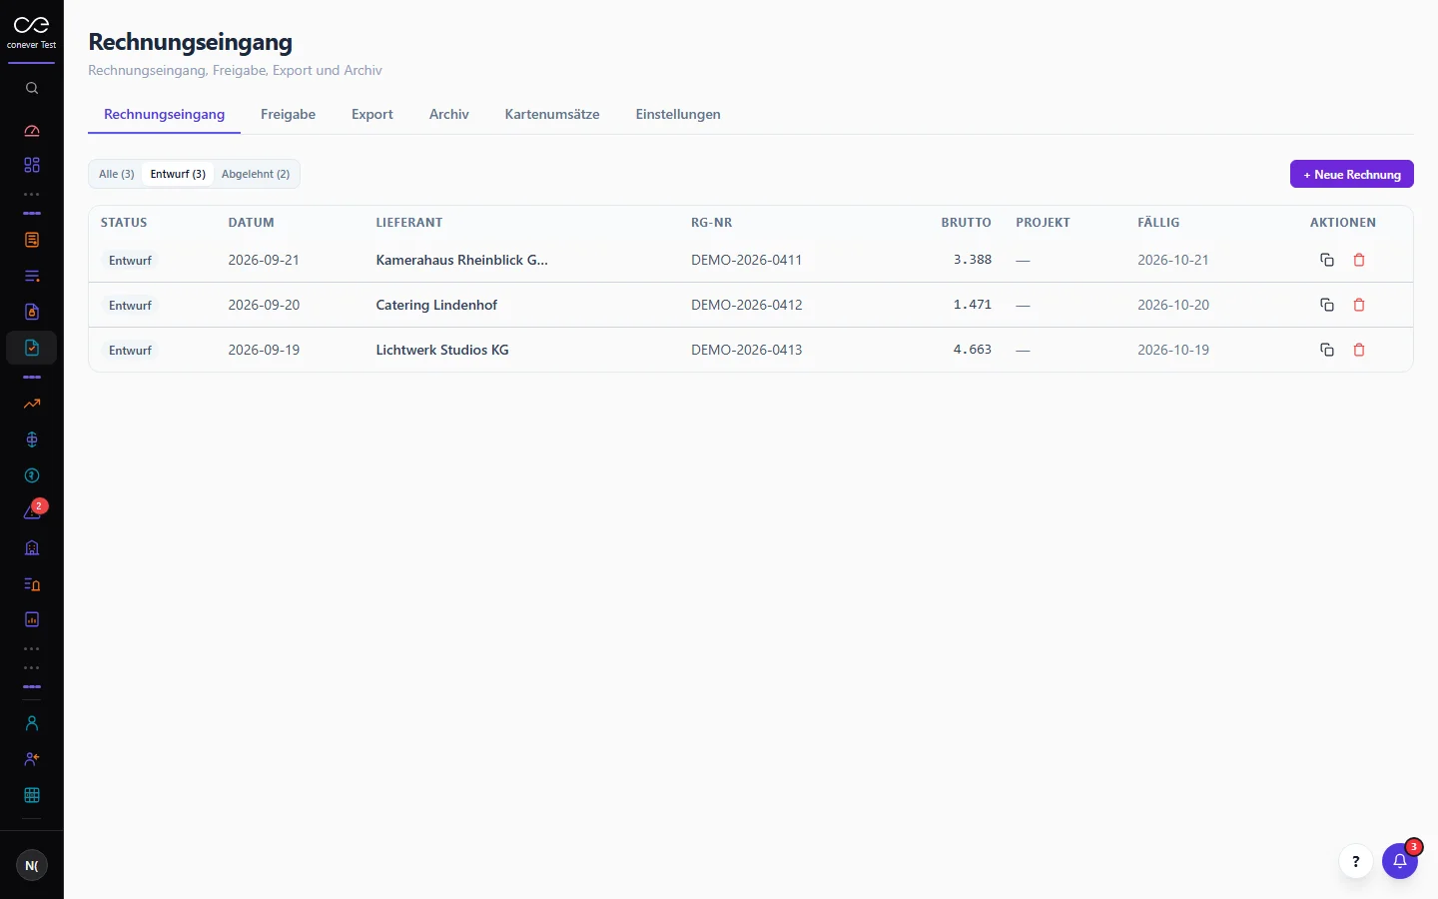Open the Archiv tab
The height and width of the screenshot is (899, 1438).
click(449, 115)
